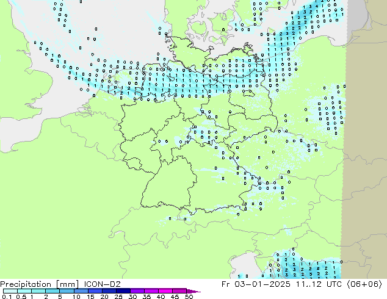Click the '(06+06)' forecast run text
This screenshot has height=299, width=387.
click(x=364, y=284)
